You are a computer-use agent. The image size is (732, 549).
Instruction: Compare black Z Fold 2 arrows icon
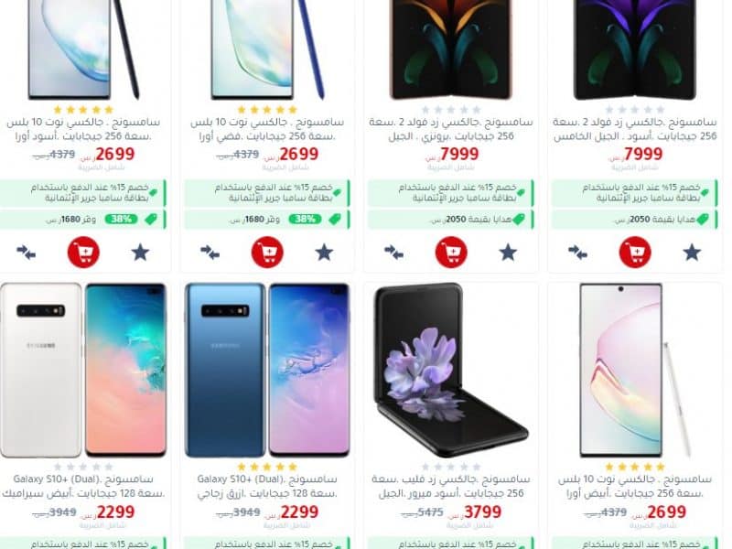[x=578, y=253]
